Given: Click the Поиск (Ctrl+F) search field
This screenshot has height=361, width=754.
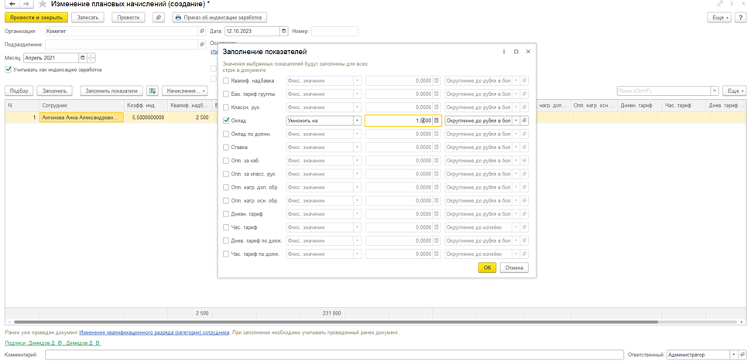Looking at the screenshot, I should coord(663,90).
